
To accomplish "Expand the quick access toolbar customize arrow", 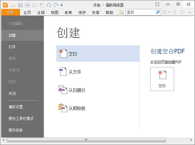I will point(62,5).
